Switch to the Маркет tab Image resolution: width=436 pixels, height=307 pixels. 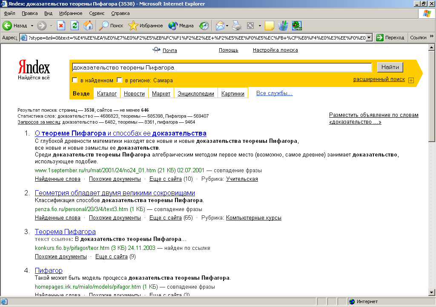[x=161, y=94]
